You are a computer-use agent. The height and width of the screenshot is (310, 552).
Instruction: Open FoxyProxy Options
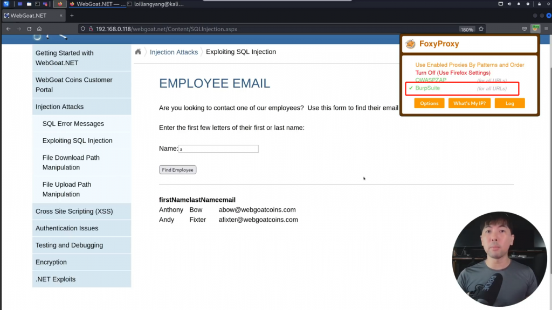coord(429,103)
